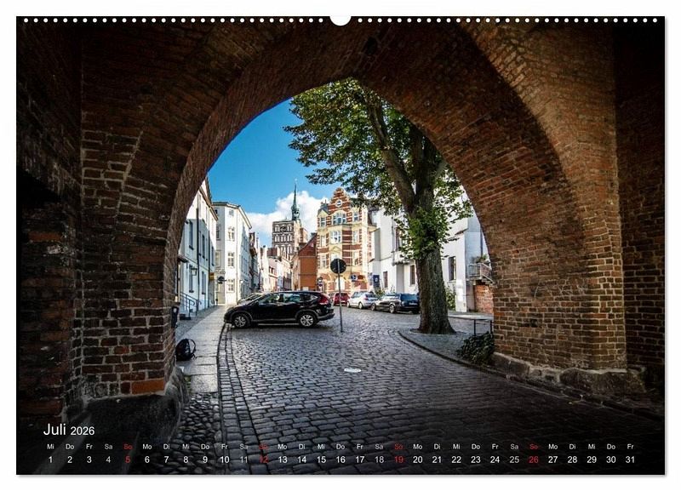Viewport: 681px width, 491px height.
Task: Choose date 31 in the calendar
Action: pyautogui.click(x=630, y=460)
